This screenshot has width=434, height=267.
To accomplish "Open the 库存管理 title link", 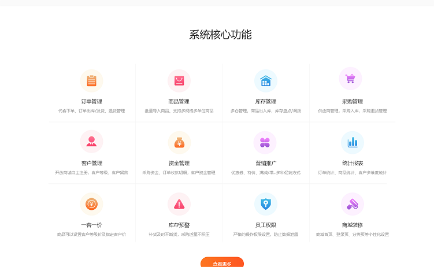I will (x=266, y=102).
